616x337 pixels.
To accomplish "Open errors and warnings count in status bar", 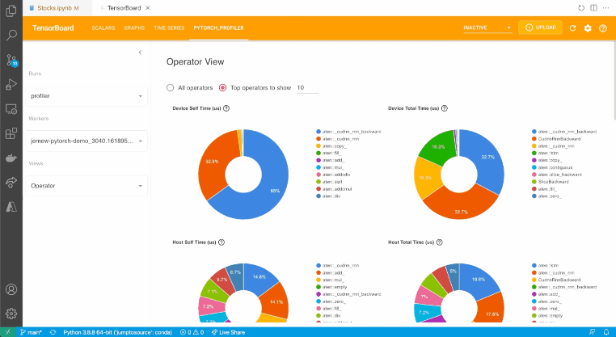I will pos(192,332).
